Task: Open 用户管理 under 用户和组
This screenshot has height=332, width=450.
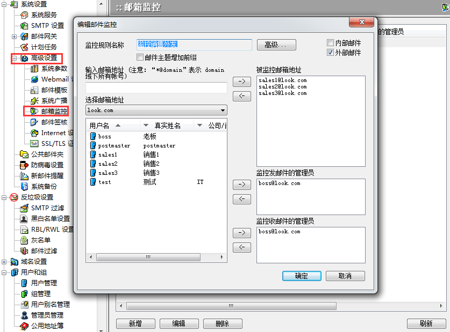Action: [x=46, y=283]
